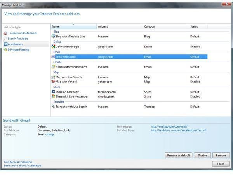Click the Share with Live Messenger icon
Image resolution: width=233 pixels, height=175 pixels.
pyautogui.click(x=53, y=96)
